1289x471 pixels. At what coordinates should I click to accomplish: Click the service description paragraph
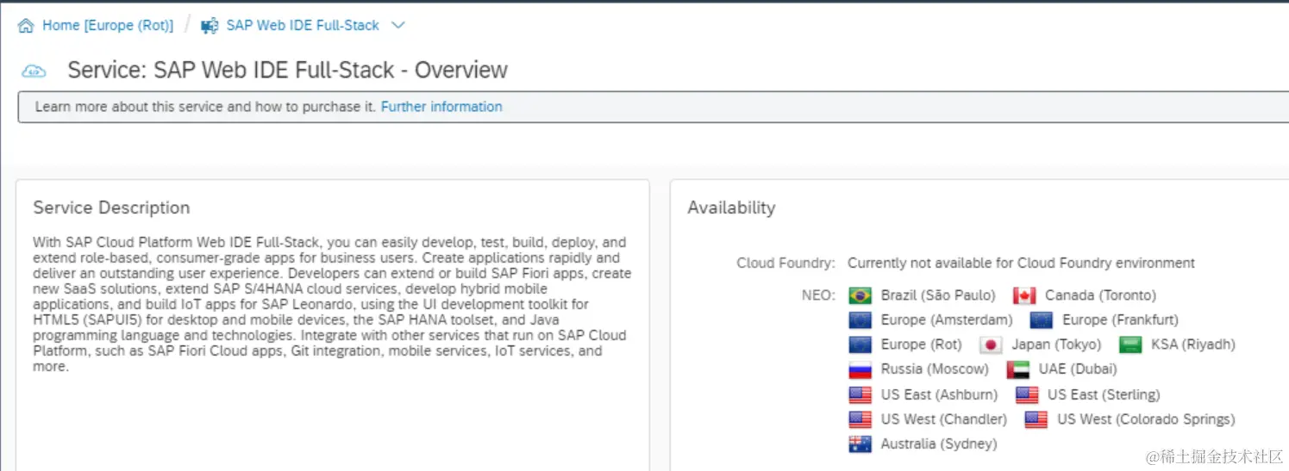[332, 304]
